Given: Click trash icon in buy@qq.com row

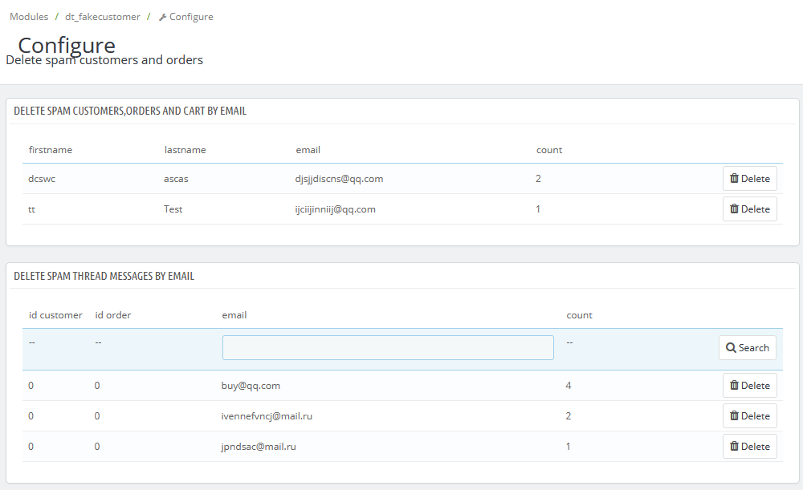Looking at the screenshot, I should pos(734,386).
